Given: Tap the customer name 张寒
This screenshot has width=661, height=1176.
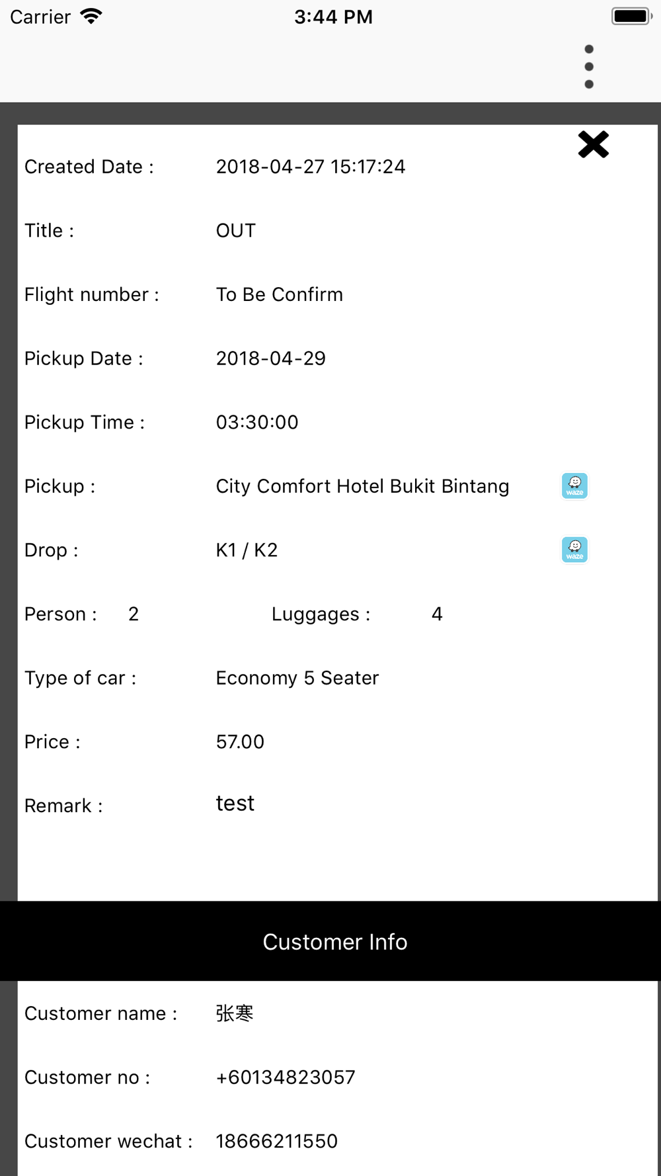Looking at the screenshot, I should pos(235,1013).
